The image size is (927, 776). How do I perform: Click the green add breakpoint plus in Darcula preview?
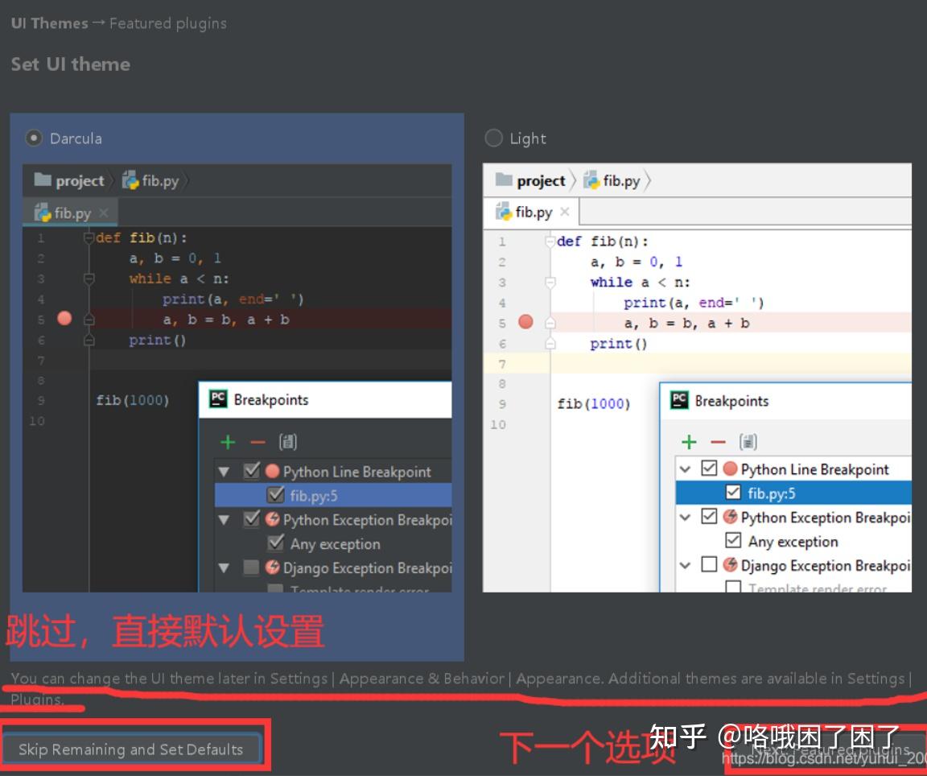(x=228, y=442)
